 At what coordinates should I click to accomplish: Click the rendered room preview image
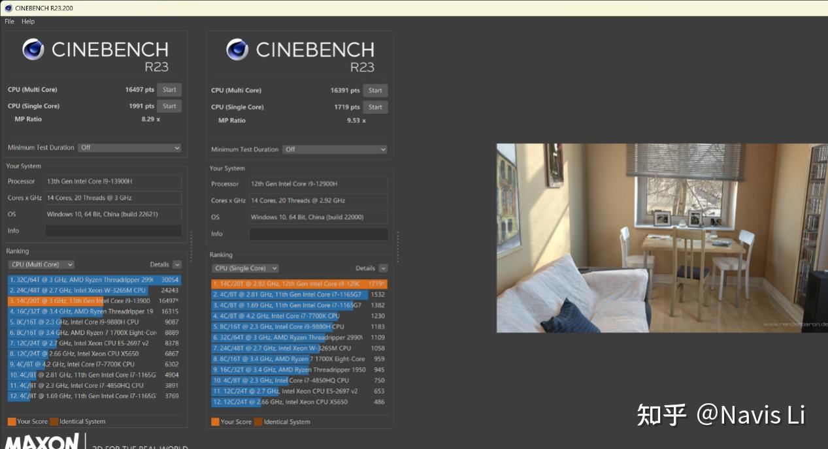tap(661, 238)
